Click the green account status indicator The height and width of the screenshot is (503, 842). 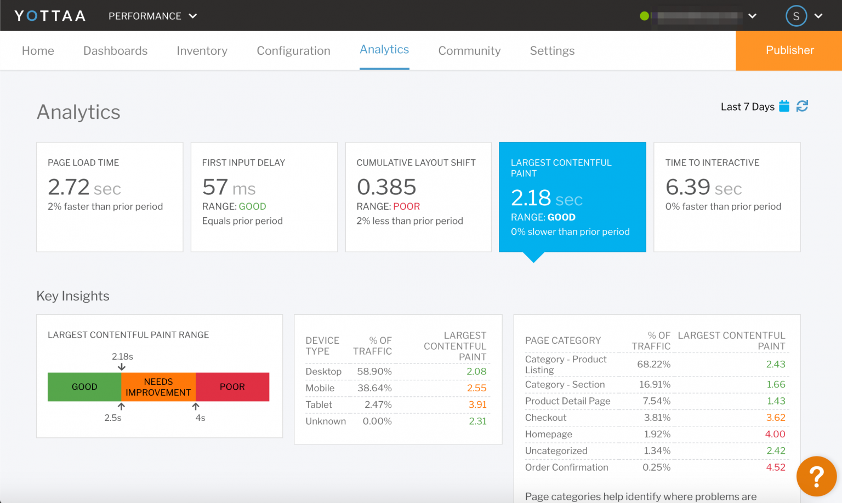(x=644, y=15)
